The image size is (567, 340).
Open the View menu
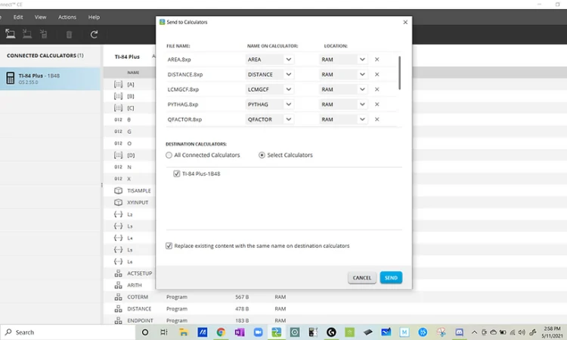[x=41, y=17]
